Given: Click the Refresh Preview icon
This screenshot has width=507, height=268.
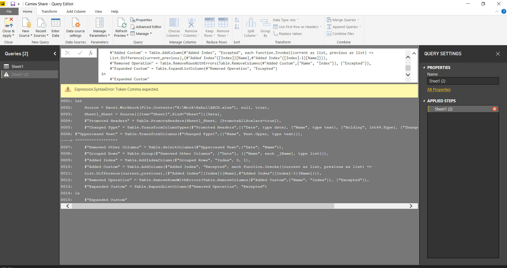Looking at the screenshot, I should point(122,22).
